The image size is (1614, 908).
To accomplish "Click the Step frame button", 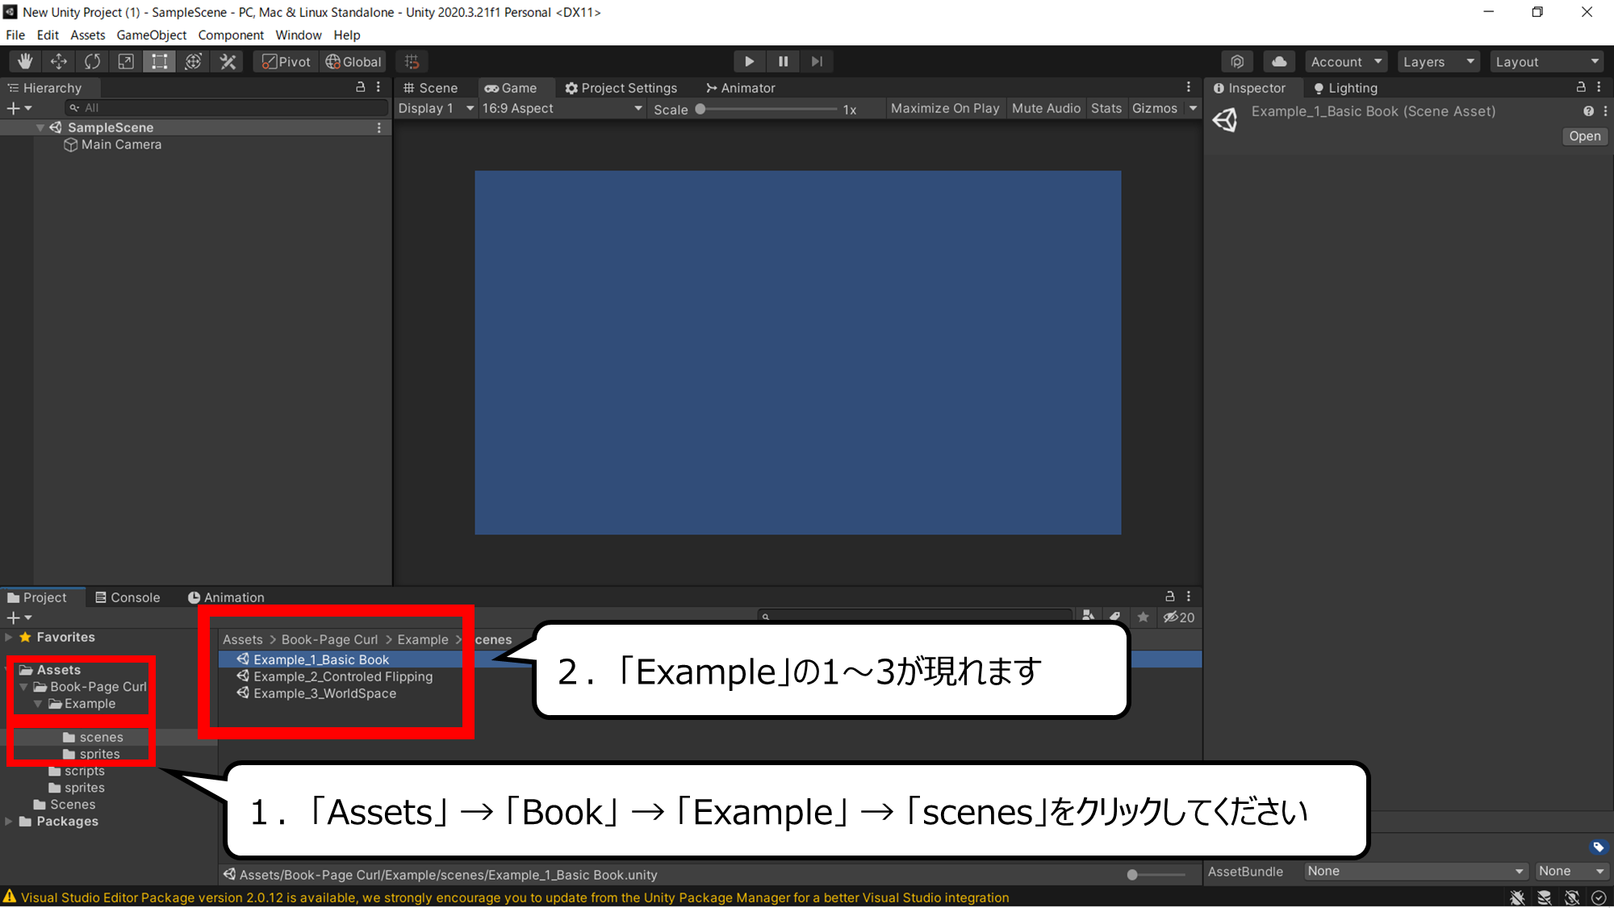I will 817,61.
